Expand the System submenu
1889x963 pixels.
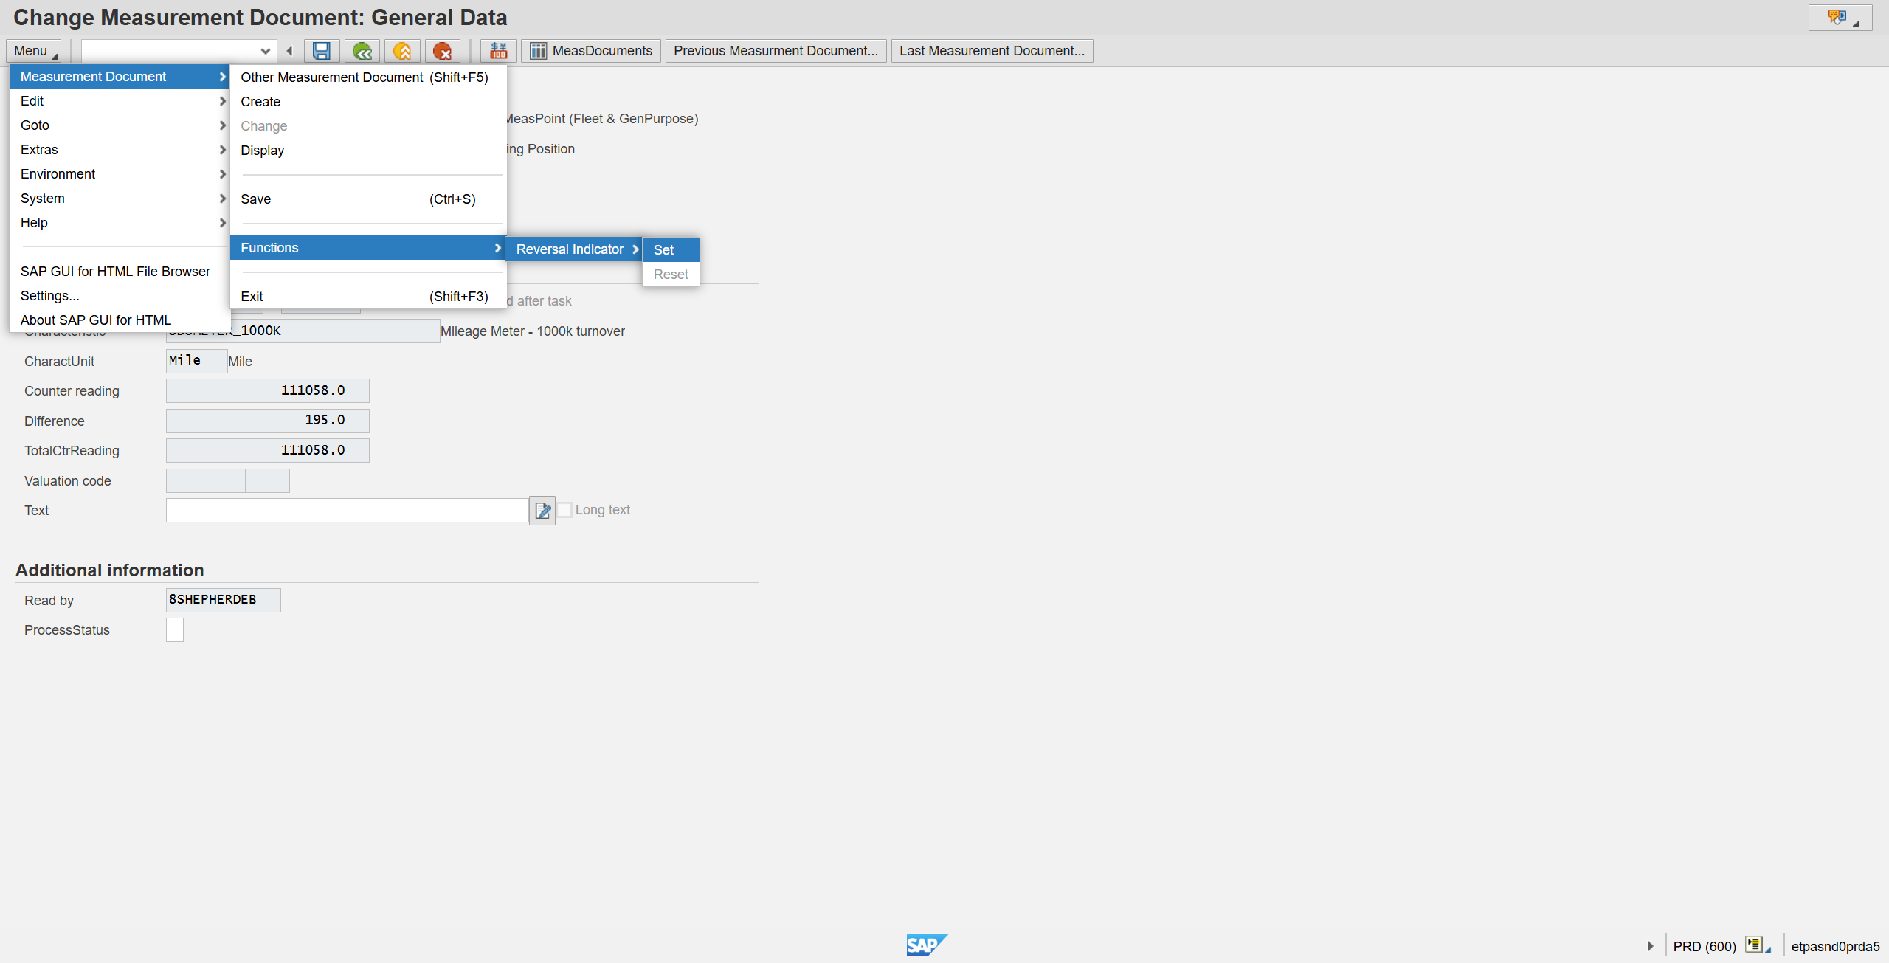point(120,199)
